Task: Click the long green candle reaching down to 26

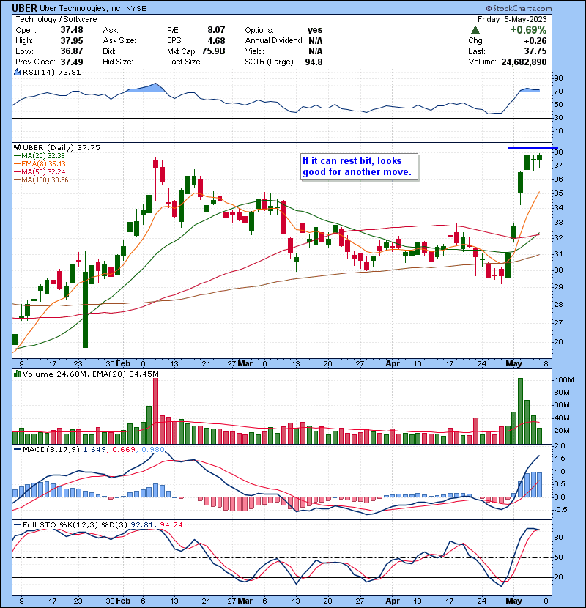Action: click(x=85, y=309)
